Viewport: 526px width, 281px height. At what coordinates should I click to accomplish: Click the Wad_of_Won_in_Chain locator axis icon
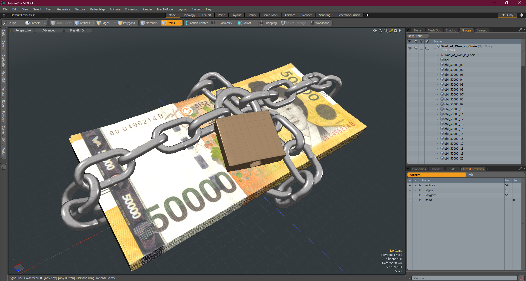tap(442, 55)
